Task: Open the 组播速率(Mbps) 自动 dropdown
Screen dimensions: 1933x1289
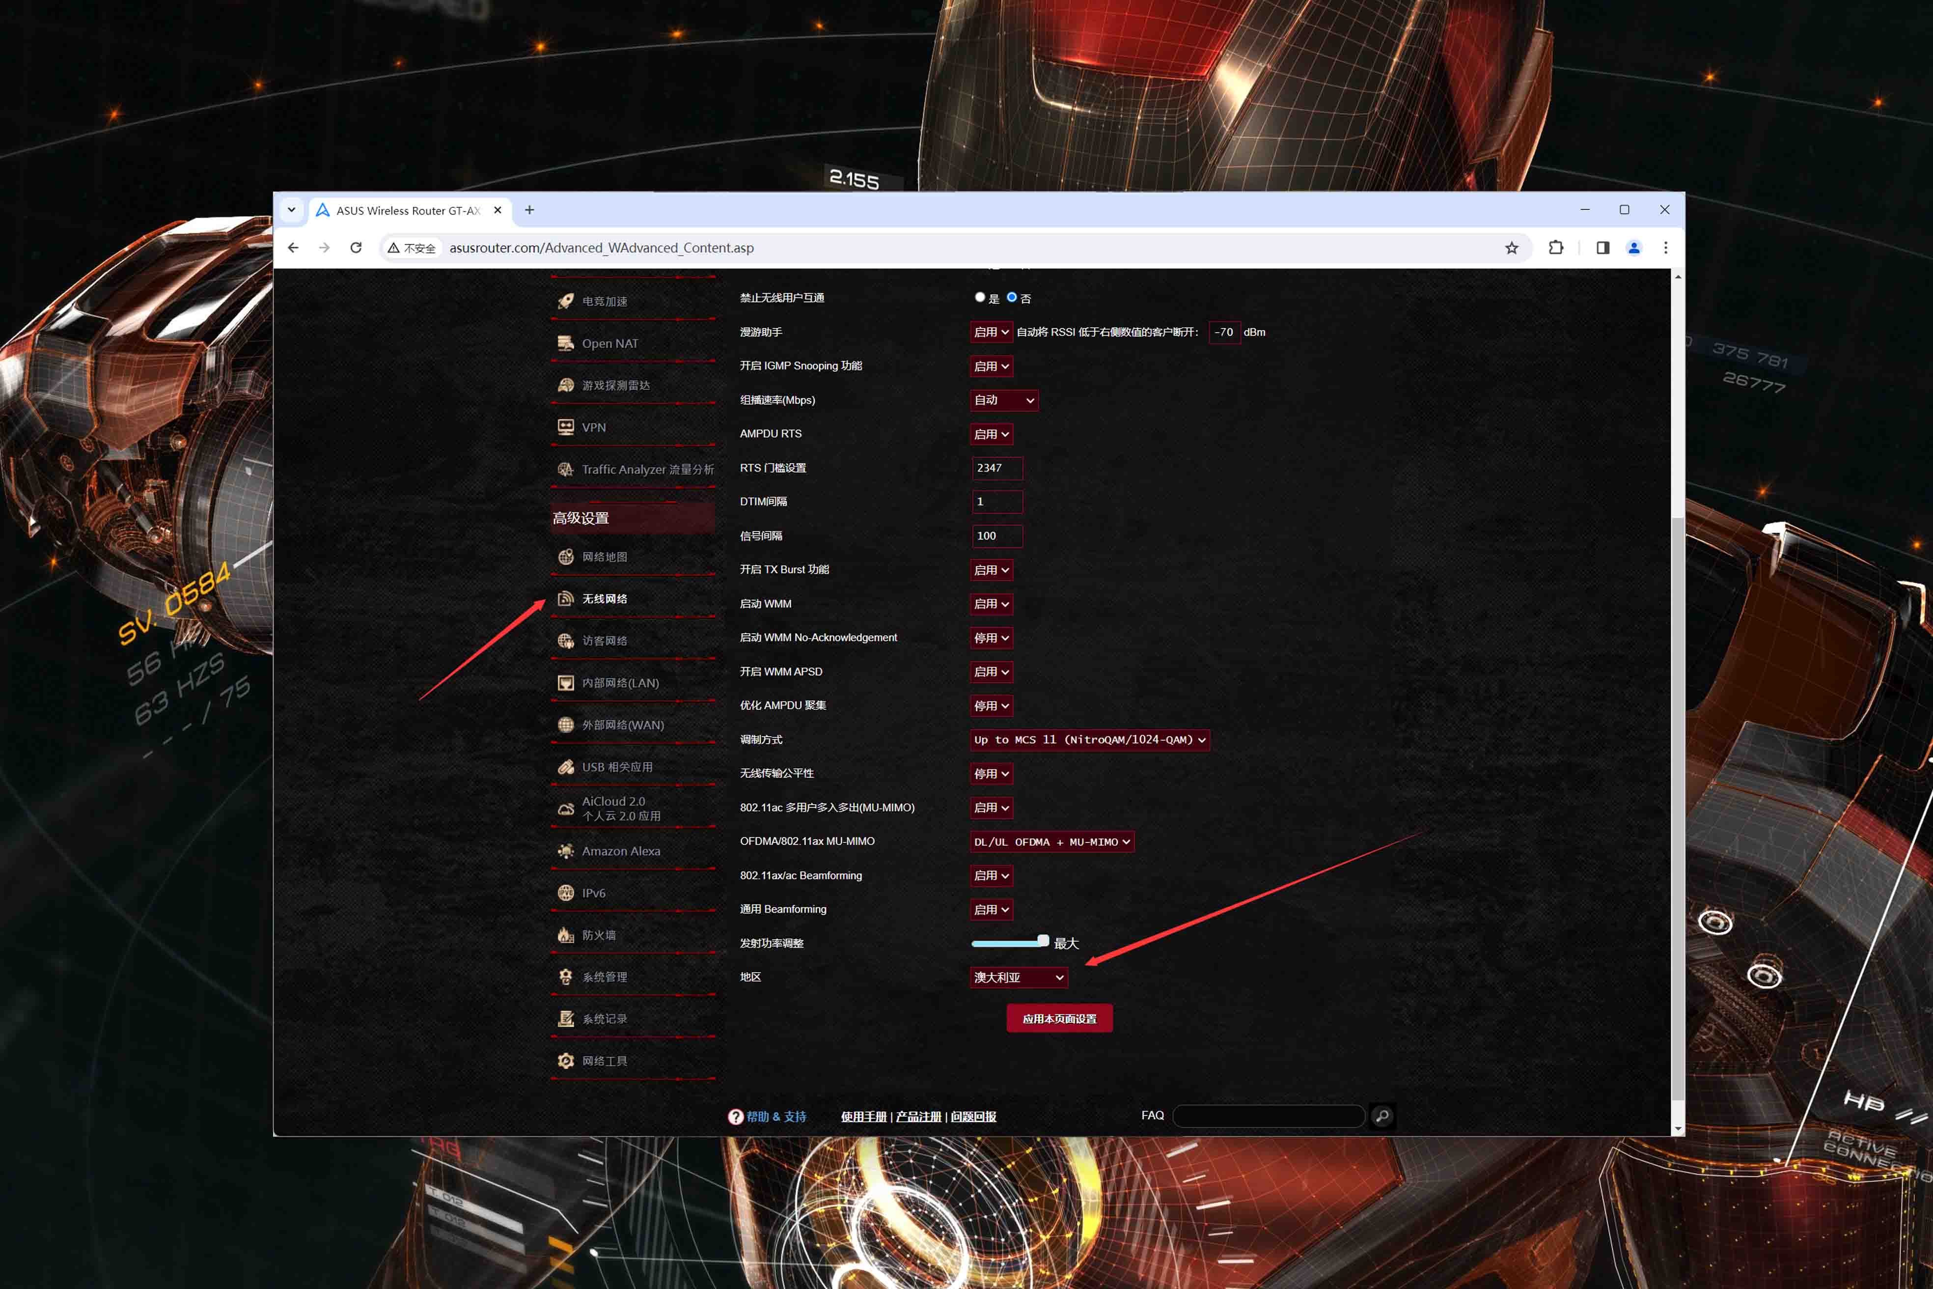Action: coord(1003,400)
